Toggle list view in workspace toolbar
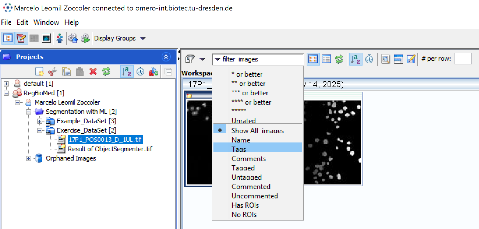The width and height of the screenshot is (479, 229). (x=326, y=59)
